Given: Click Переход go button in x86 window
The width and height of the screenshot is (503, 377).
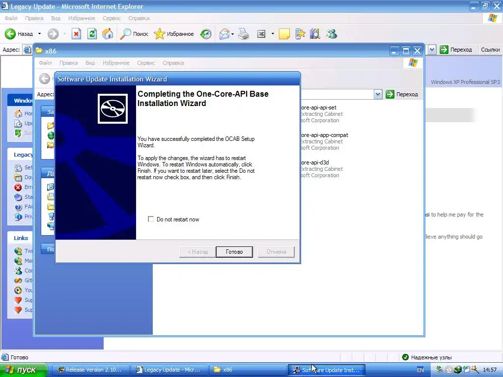Looking at the screenshot, I should pos(402,94).
